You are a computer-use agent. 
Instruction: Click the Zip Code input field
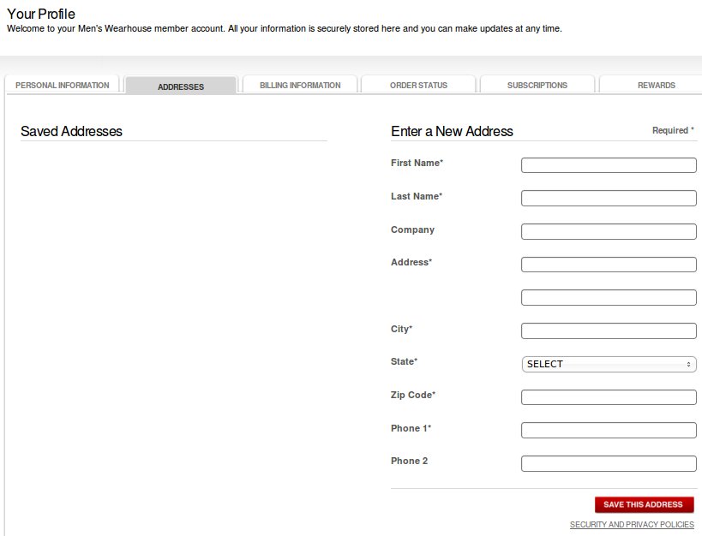609,396
